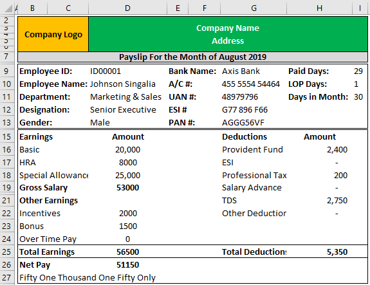Image resolution: width=370 pixels, height=285 pixels.
Task: Select UAN value 48979796
Action: click(x=240, y=97)
